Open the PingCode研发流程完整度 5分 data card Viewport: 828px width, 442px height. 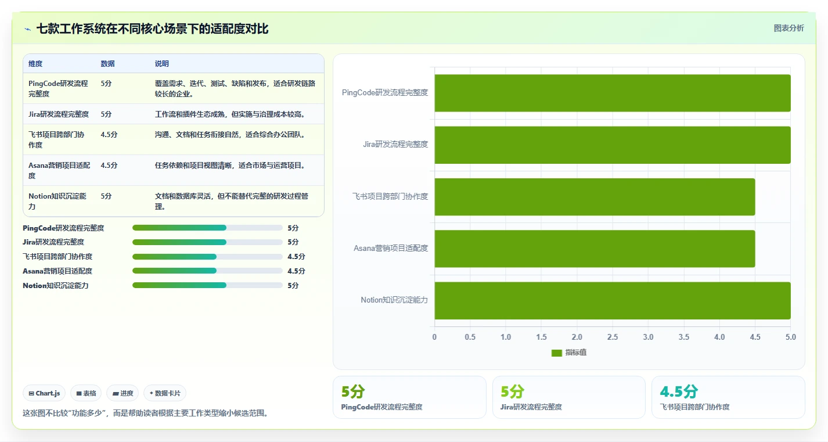(409, 397)
